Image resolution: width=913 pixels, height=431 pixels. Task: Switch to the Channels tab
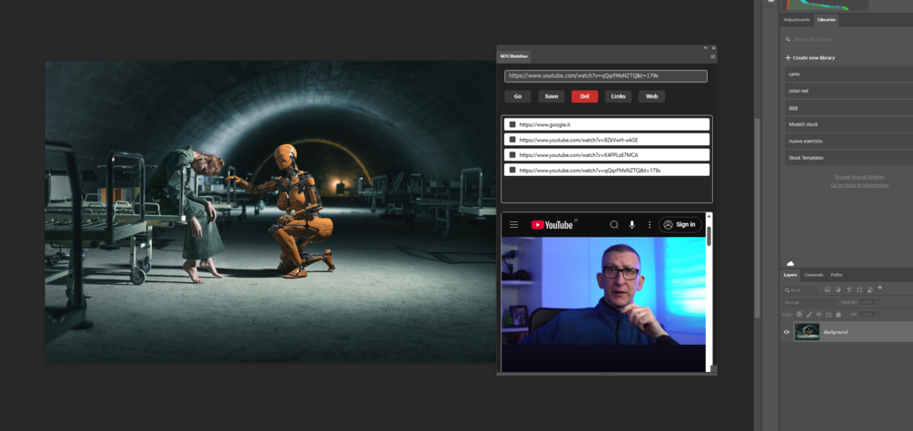(813, 275)
